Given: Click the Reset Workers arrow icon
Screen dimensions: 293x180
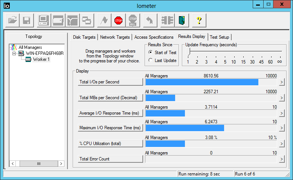Looking at the screenshot, I should pos(150,20).
